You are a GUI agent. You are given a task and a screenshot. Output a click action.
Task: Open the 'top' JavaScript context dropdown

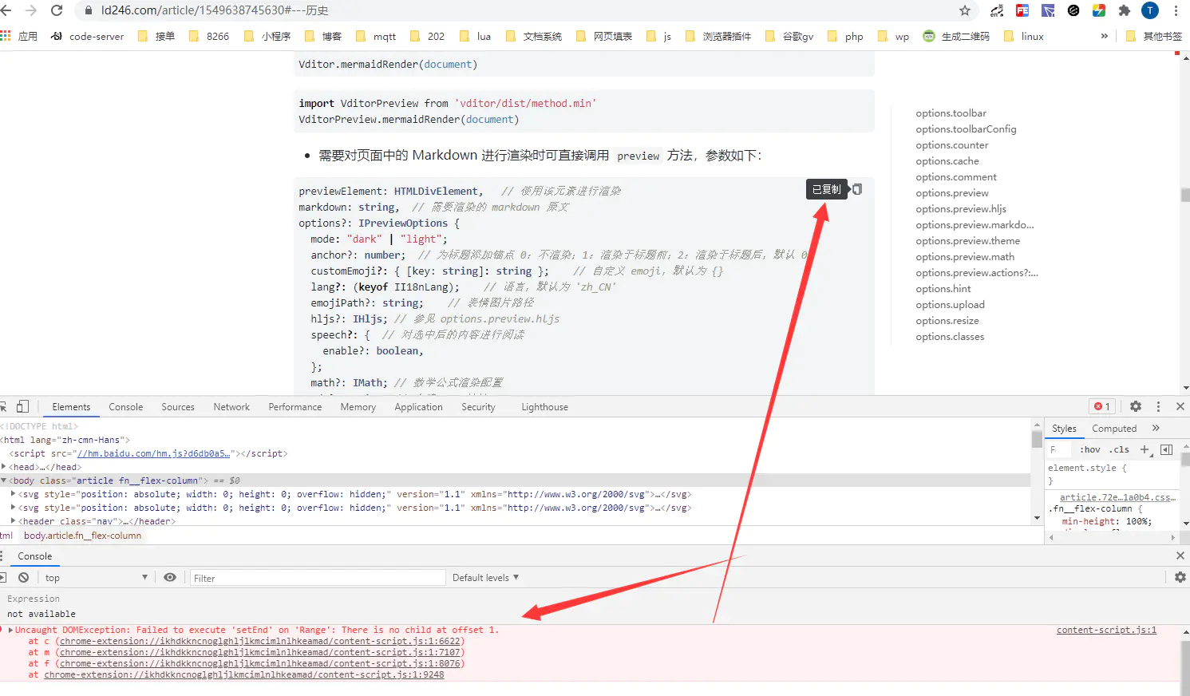point(96,577)
